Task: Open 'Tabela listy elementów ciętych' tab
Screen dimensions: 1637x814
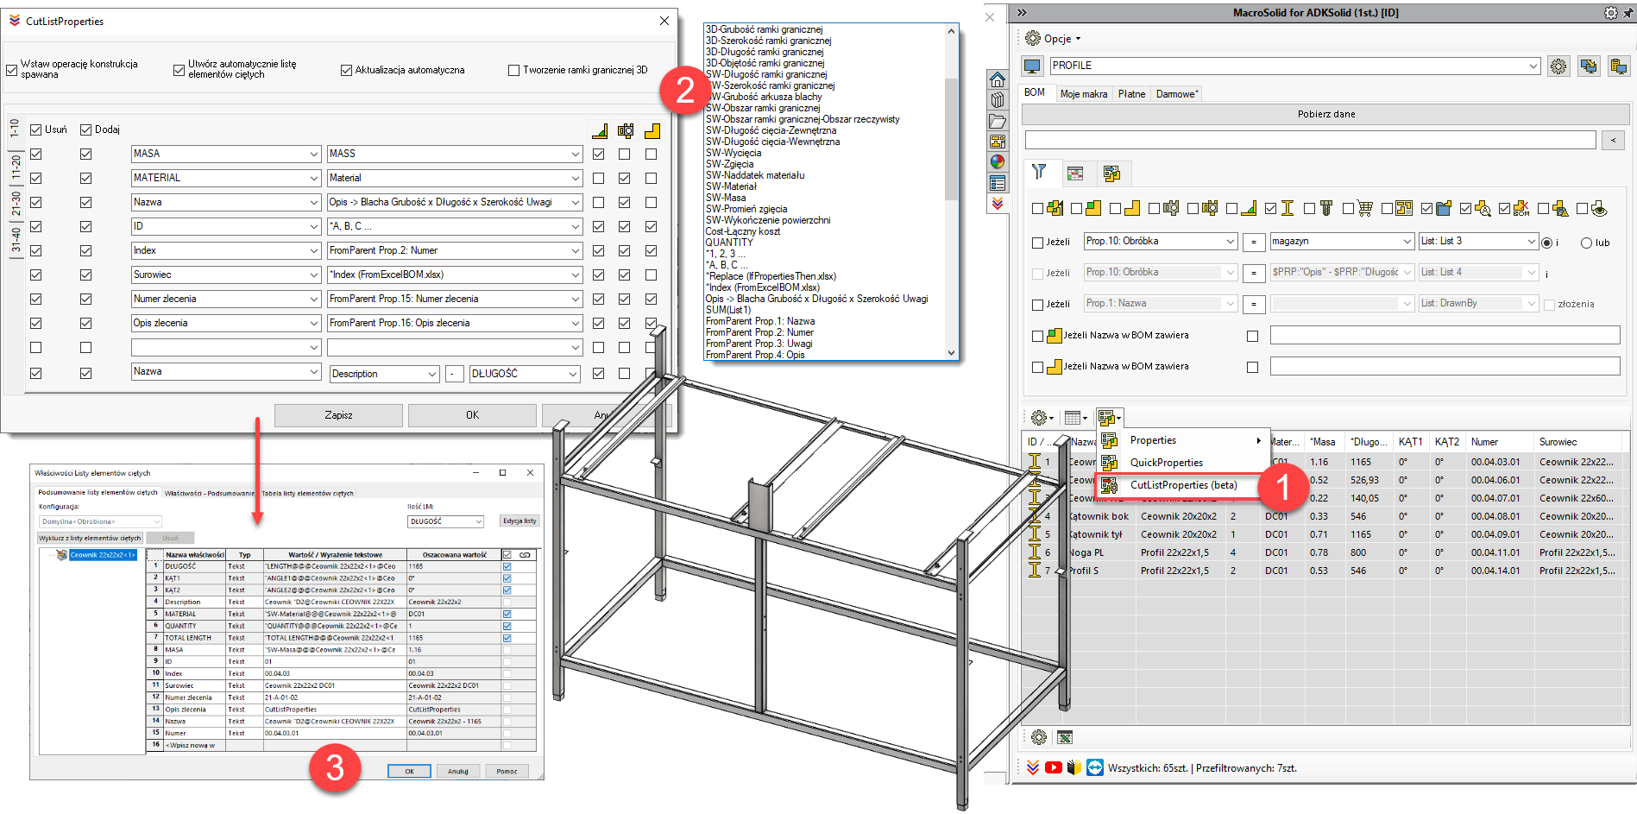Action: pyautogui.click(x=307, y=493)
